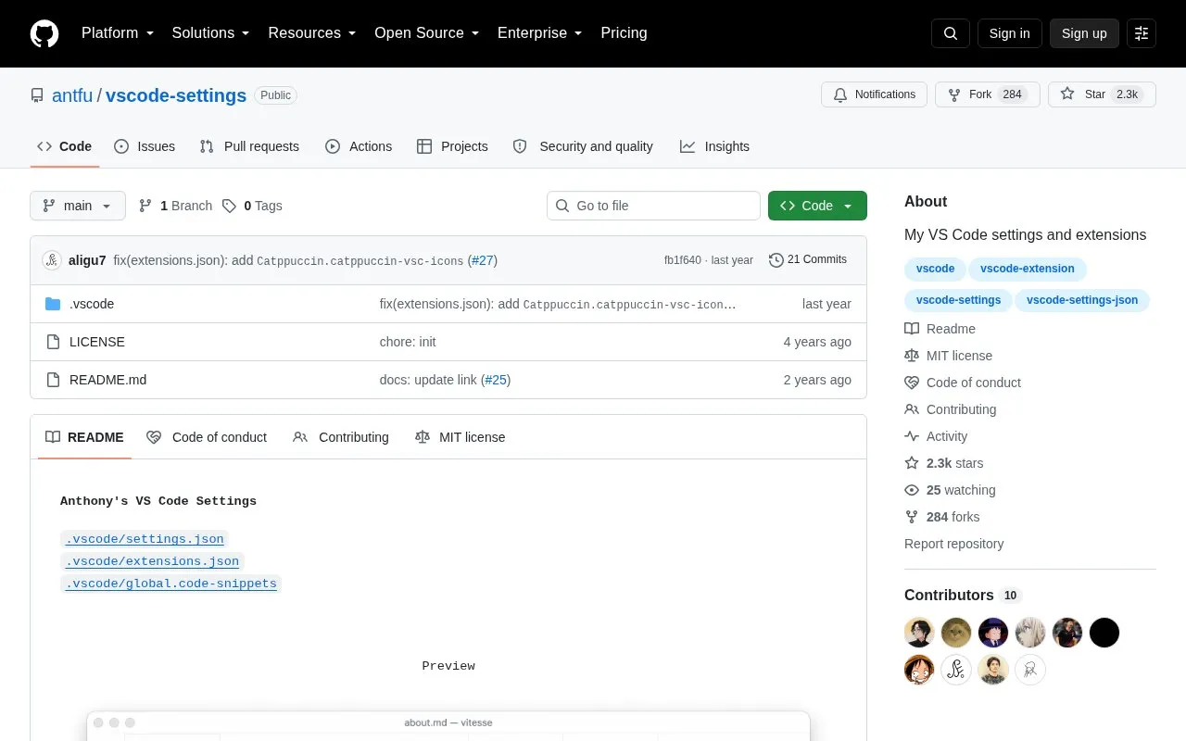Viewport: 1186px width, 741px height.
Task: Switch to the Actions tab
Action: (359, 146)
